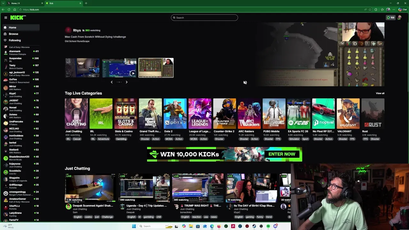Screen dimensions: 409x230
Task: Click Casual tag under Just Chatting
Action: tap(77, 139)
